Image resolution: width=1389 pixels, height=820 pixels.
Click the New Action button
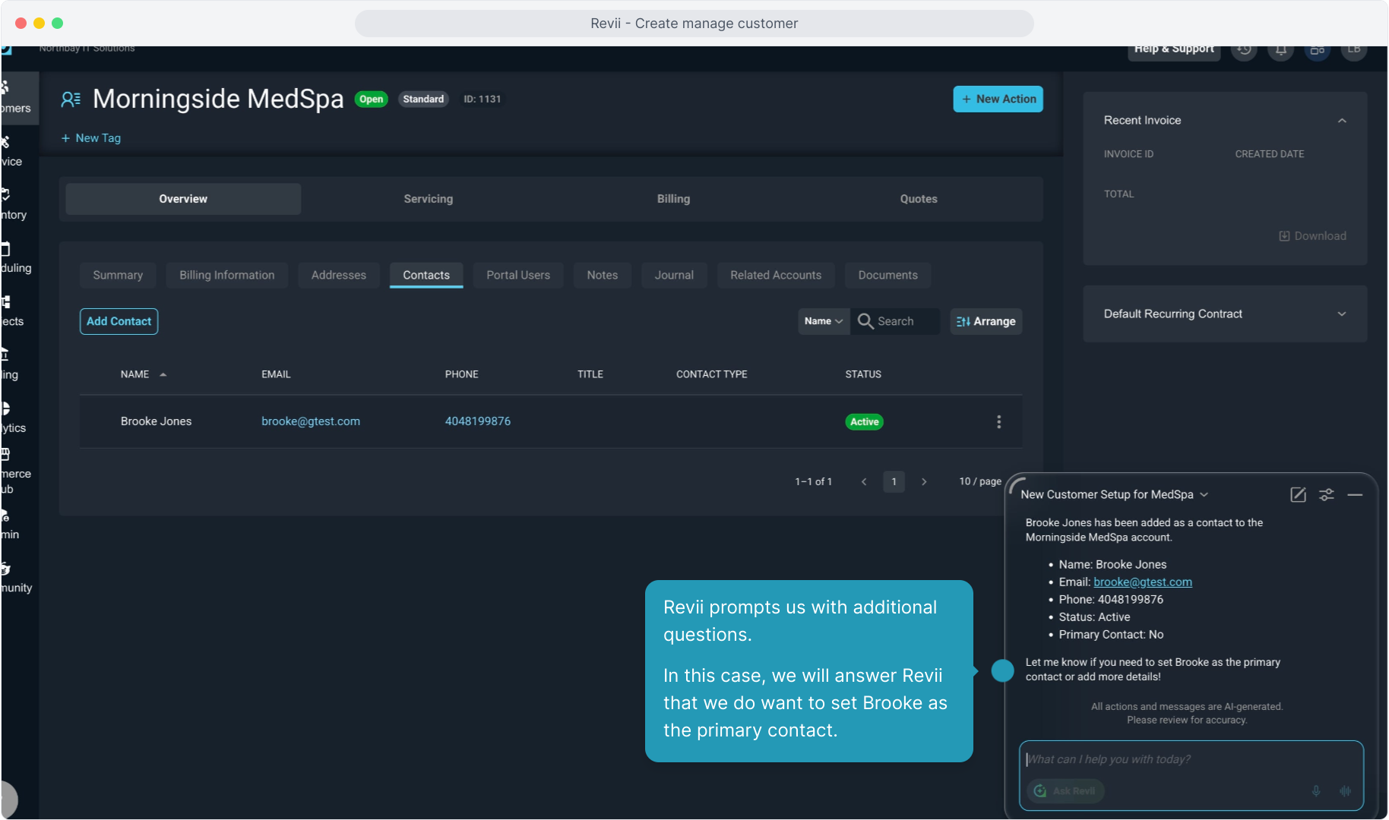click(x=998, y=99)
